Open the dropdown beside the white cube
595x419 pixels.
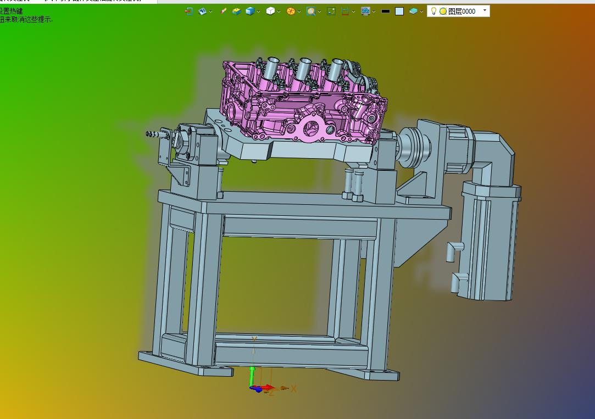click(279, 12)
